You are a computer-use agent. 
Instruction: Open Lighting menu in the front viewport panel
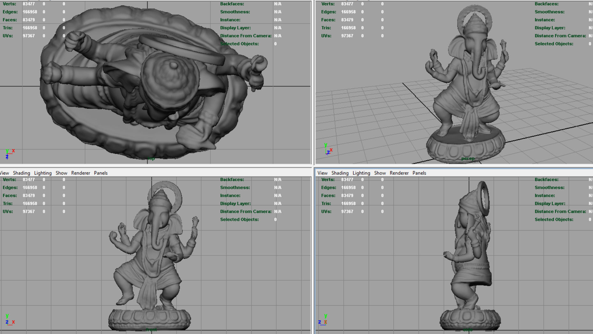pyautogui.click(x=43, y=173)
